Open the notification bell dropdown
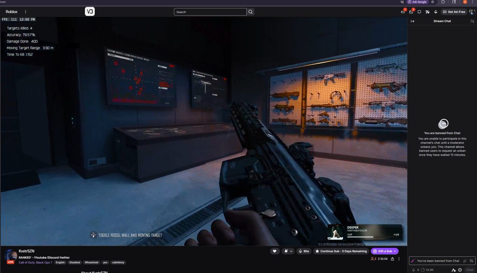Viewport: 477px width, 273px height. (x=288, y=251)
